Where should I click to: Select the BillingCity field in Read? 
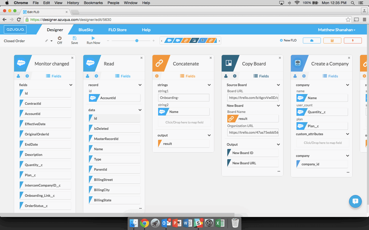tap(115, 190)
